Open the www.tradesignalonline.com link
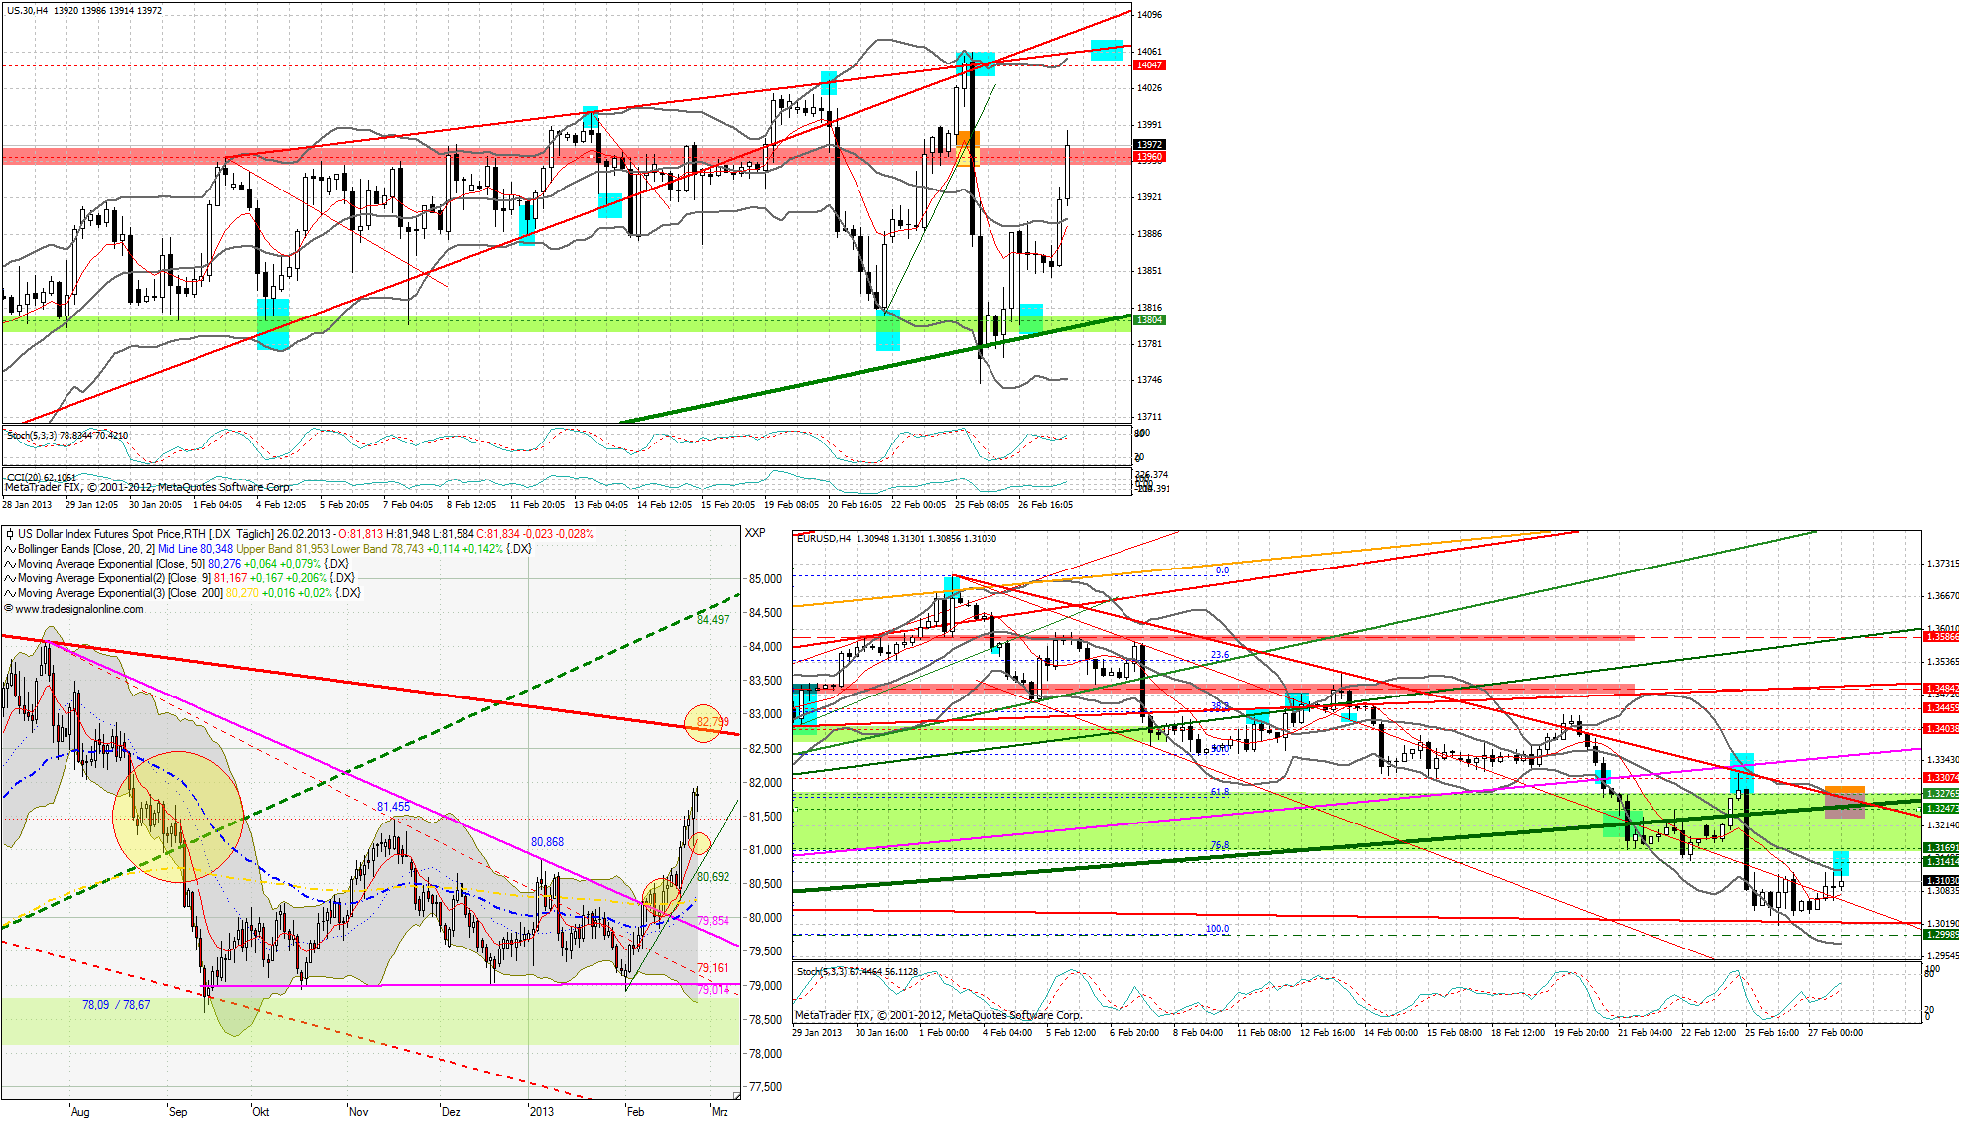1981x1139 pixels. [79, 609]
